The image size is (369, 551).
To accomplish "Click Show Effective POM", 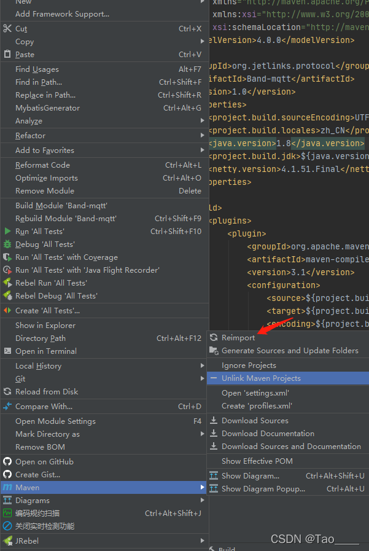I will (257, 461).
